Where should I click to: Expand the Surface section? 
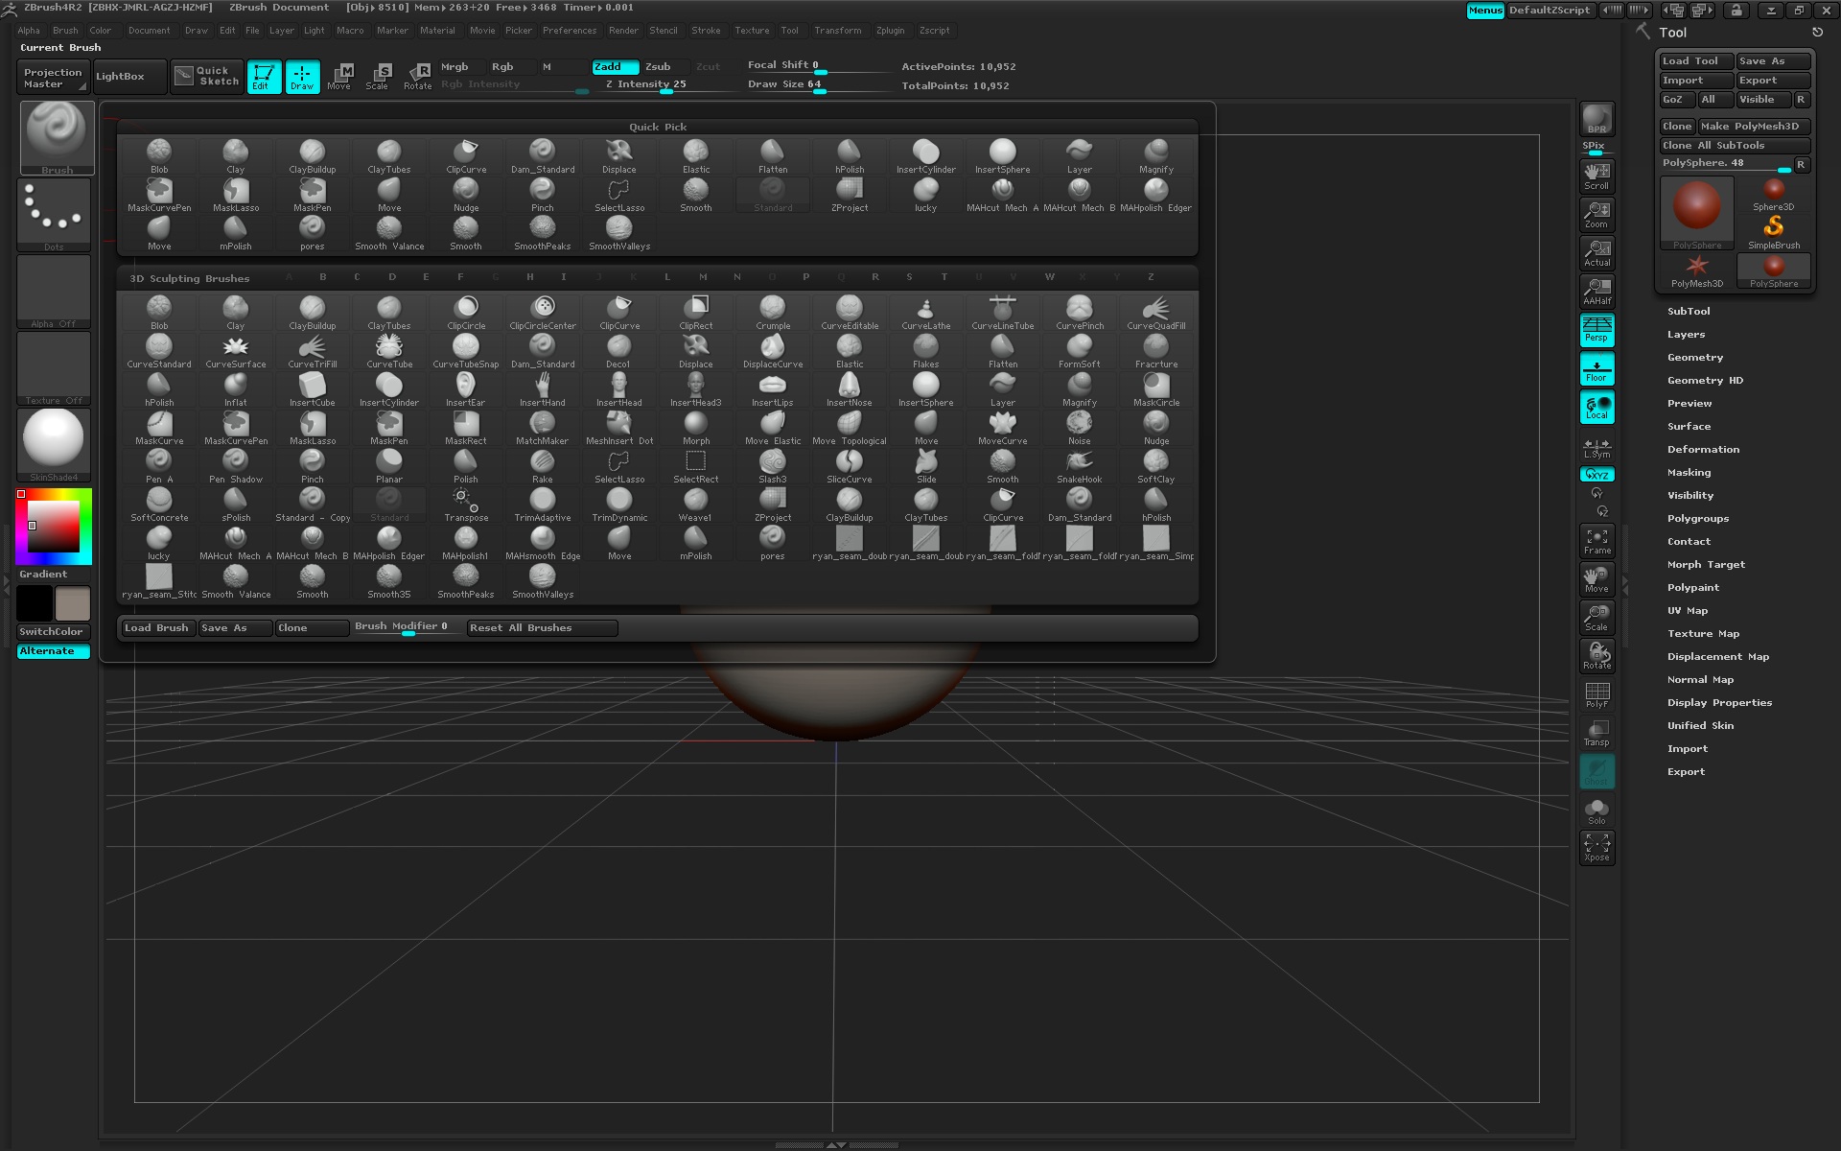pos(1689,427)
